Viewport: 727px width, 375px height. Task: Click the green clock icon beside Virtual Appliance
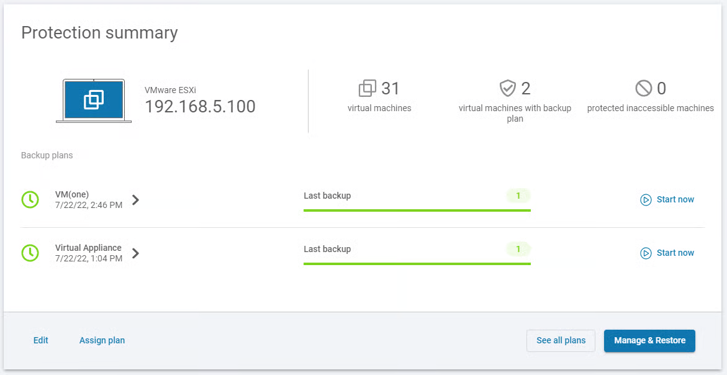(30, 253)
